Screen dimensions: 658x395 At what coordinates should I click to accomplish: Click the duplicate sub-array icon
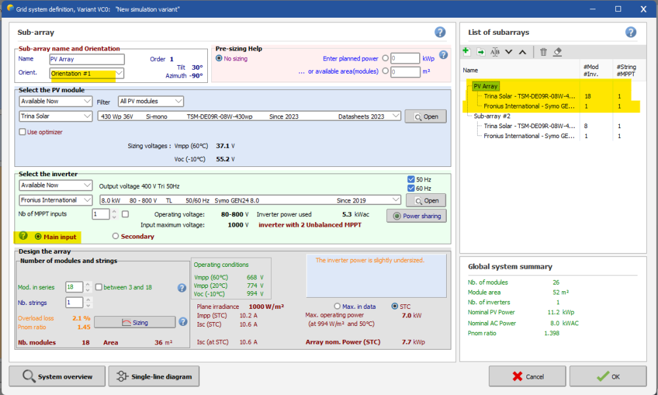[x=480, y=52]
